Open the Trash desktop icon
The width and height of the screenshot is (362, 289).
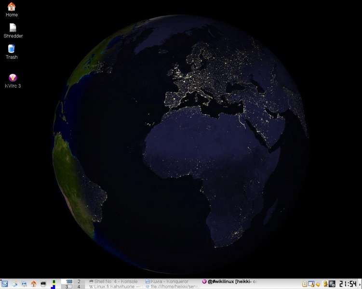12,49
